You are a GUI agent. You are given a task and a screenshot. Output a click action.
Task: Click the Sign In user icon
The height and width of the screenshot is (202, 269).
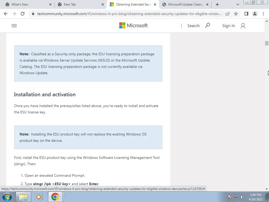pos(243,26)
